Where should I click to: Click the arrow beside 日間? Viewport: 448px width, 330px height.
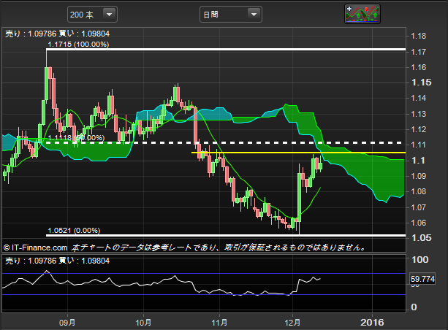tap(254, 15)
